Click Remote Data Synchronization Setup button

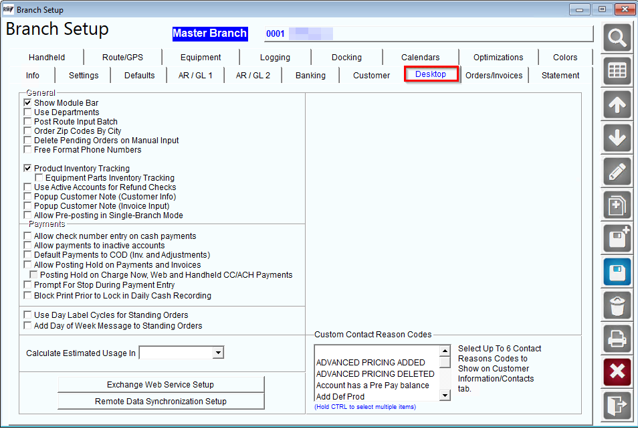(161, 402)
